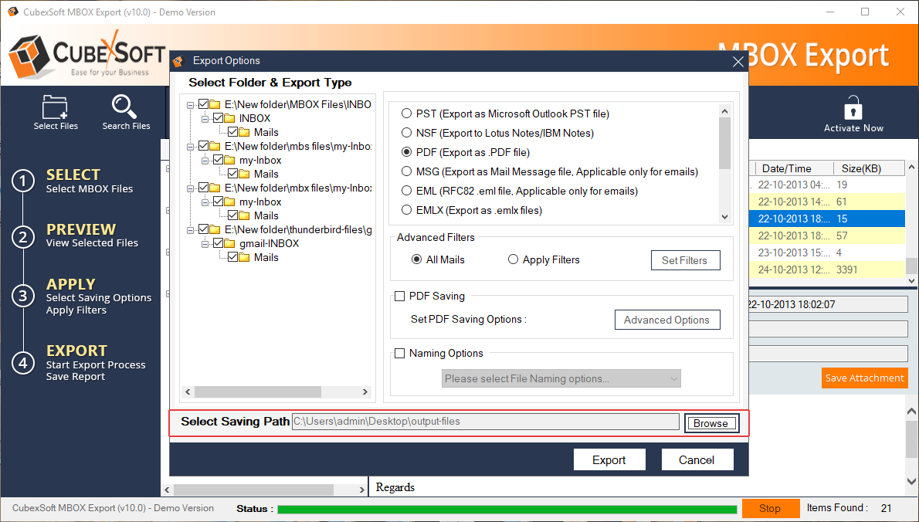Image resolution: width=919 pixels, height=522 pixels.
Task: Collapse the gmail-INBOX tree node
Action: pos(205,244)
